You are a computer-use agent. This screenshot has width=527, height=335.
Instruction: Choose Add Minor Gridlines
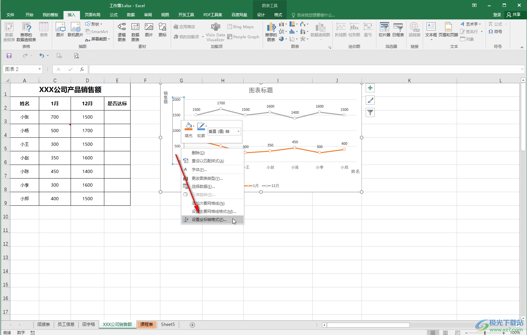pos(212,203)
